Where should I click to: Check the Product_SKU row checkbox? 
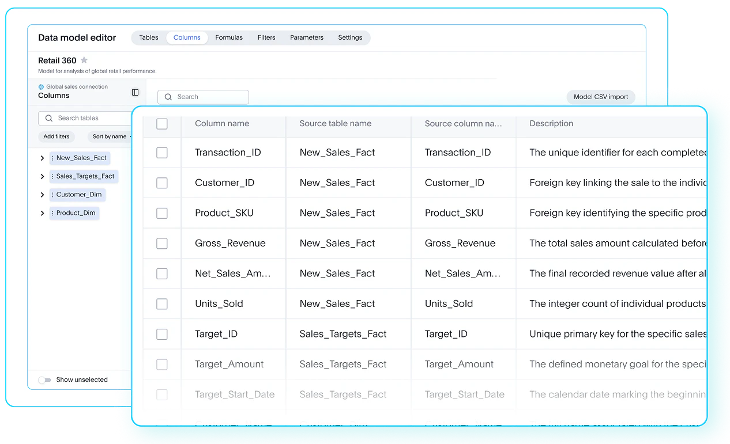click(x=162, y=213)
